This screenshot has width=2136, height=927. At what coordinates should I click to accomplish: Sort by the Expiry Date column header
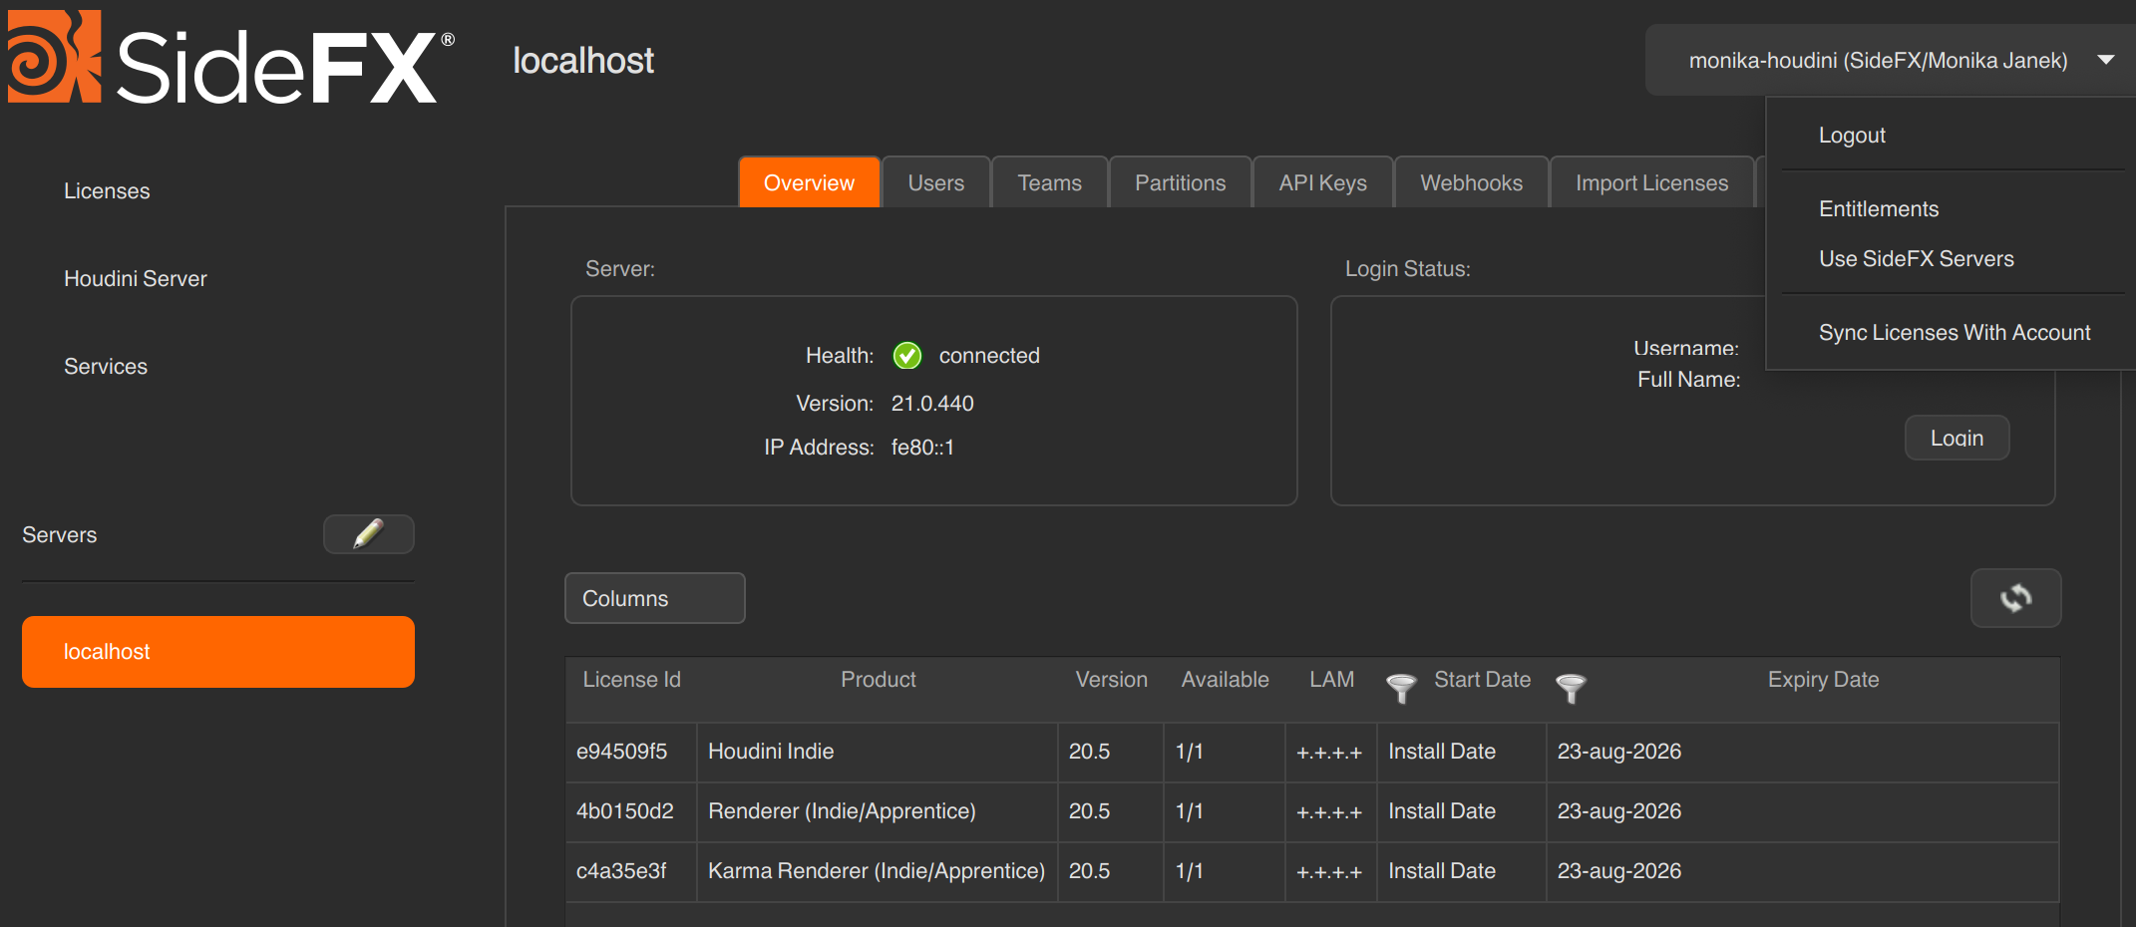point(1823,680)
